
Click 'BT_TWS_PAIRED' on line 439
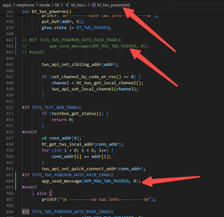(93, 28)
